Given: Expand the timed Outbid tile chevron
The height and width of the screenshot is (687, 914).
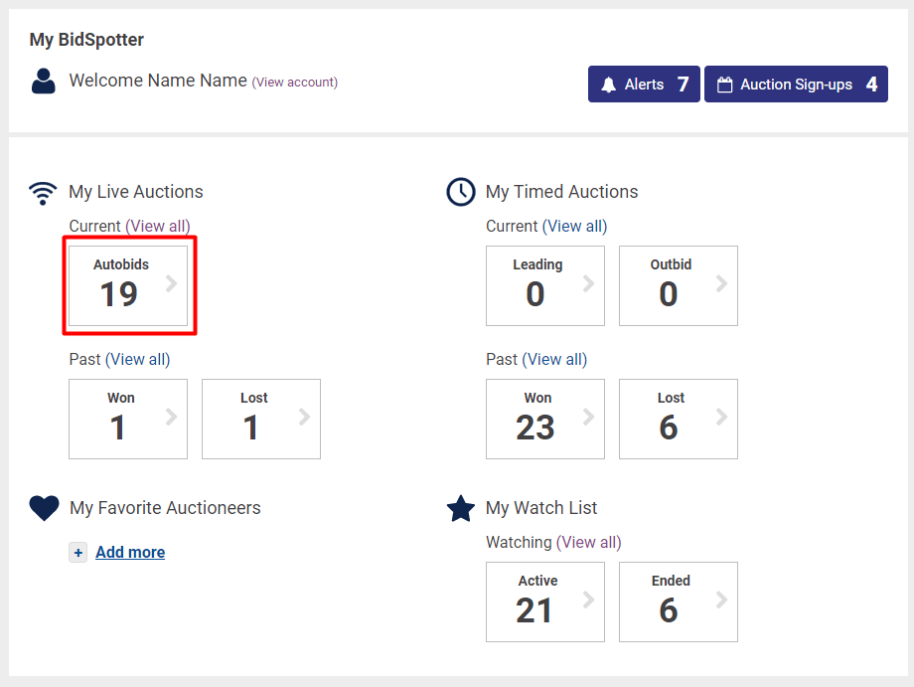Looking at the screenshot, I should (722, 284).
